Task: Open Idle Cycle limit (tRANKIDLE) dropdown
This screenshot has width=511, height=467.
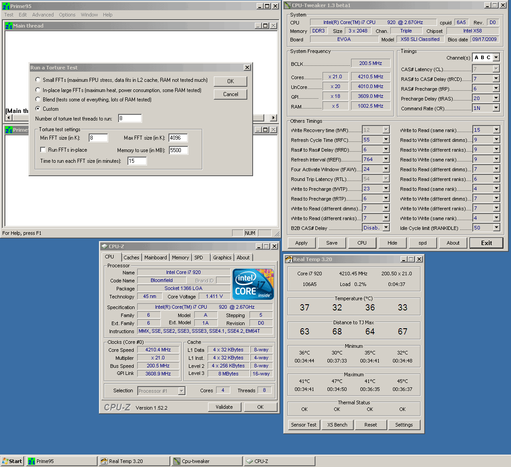Action: click(x=496, y=228)
